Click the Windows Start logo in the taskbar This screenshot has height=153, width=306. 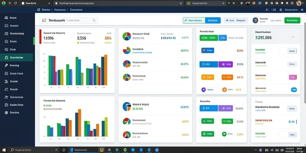pyautogui.click(x=4, y=150)
